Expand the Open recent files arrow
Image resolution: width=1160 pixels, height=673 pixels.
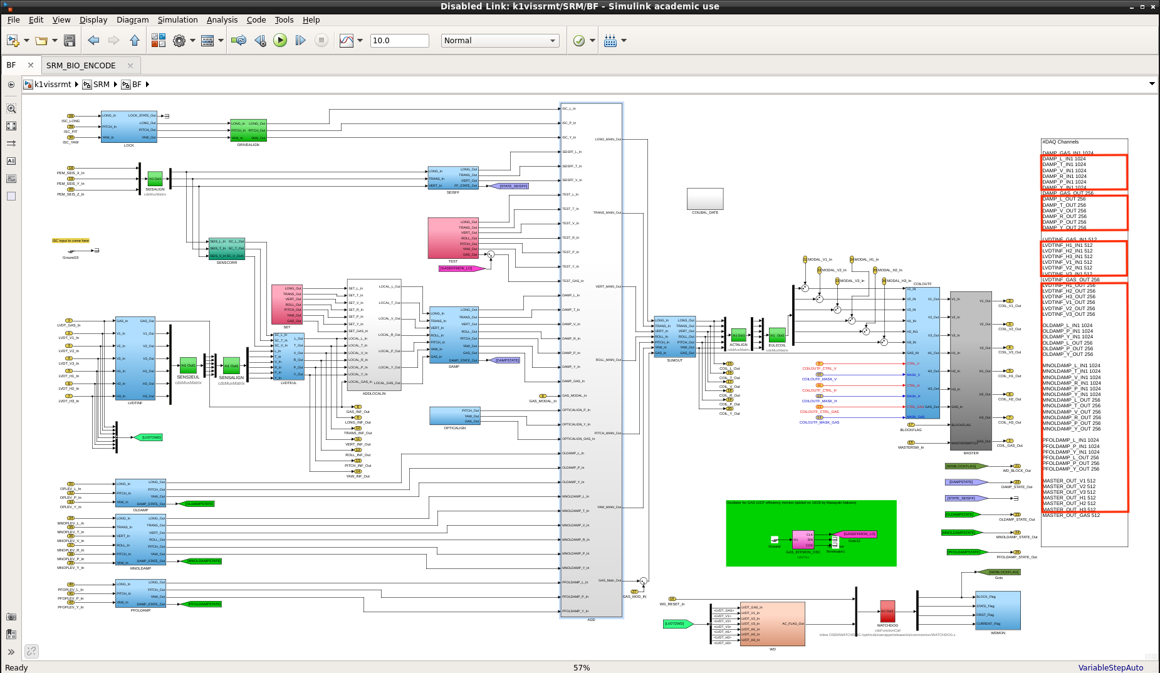tap(55, 41)
